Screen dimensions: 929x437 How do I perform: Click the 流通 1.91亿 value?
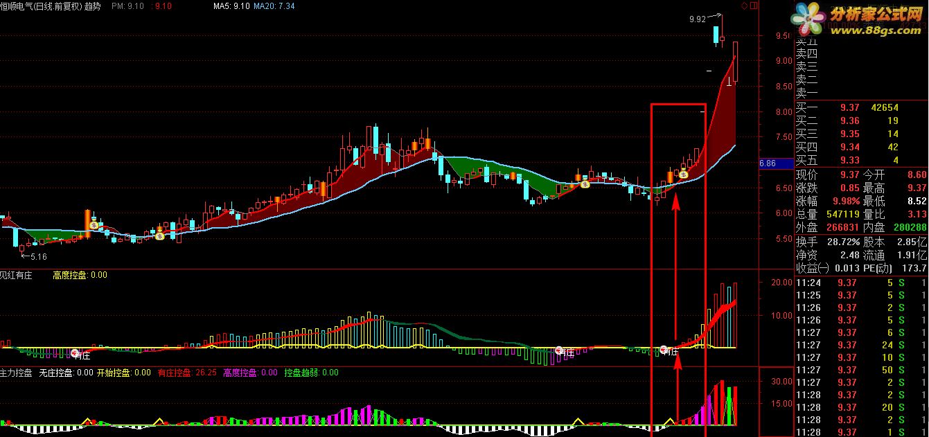tap(913, 256)
